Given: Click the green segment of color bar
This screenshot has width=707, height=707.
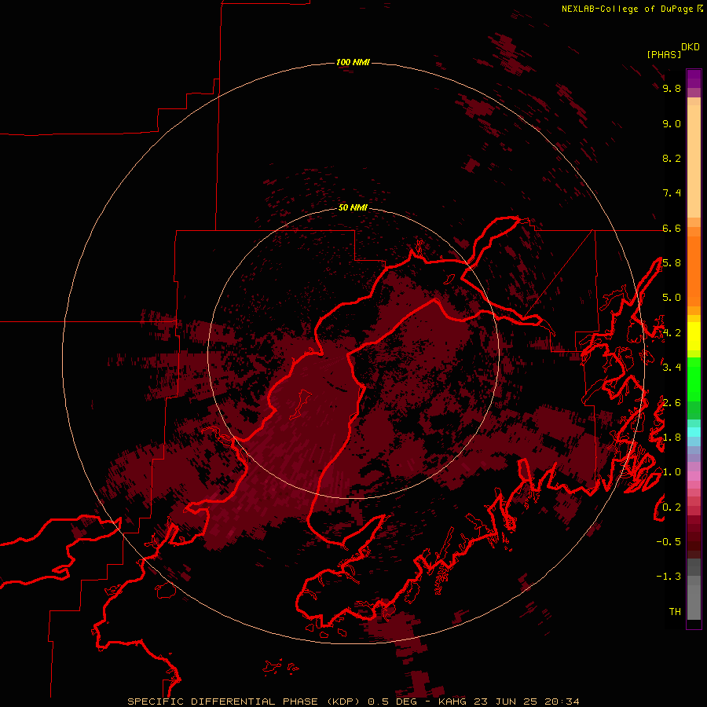Looking at the screenshot, I should [694, 379].
